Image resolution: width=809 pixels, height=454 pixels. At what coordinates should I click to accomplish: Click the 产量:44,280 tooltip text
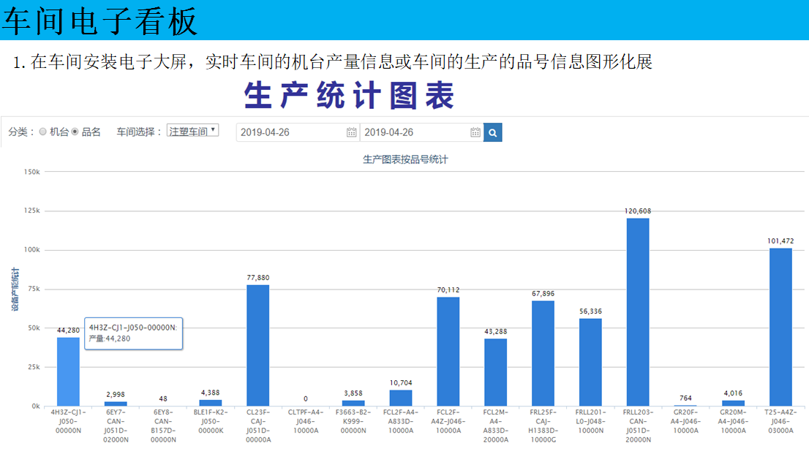point(110,338)
